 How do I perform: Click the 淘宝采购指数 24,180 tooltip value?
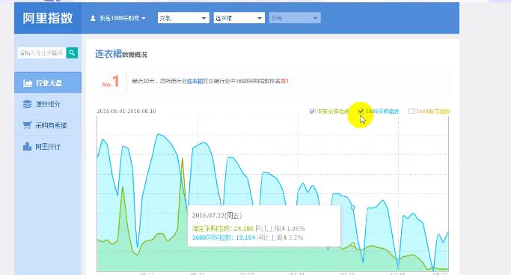pos(223,229)
